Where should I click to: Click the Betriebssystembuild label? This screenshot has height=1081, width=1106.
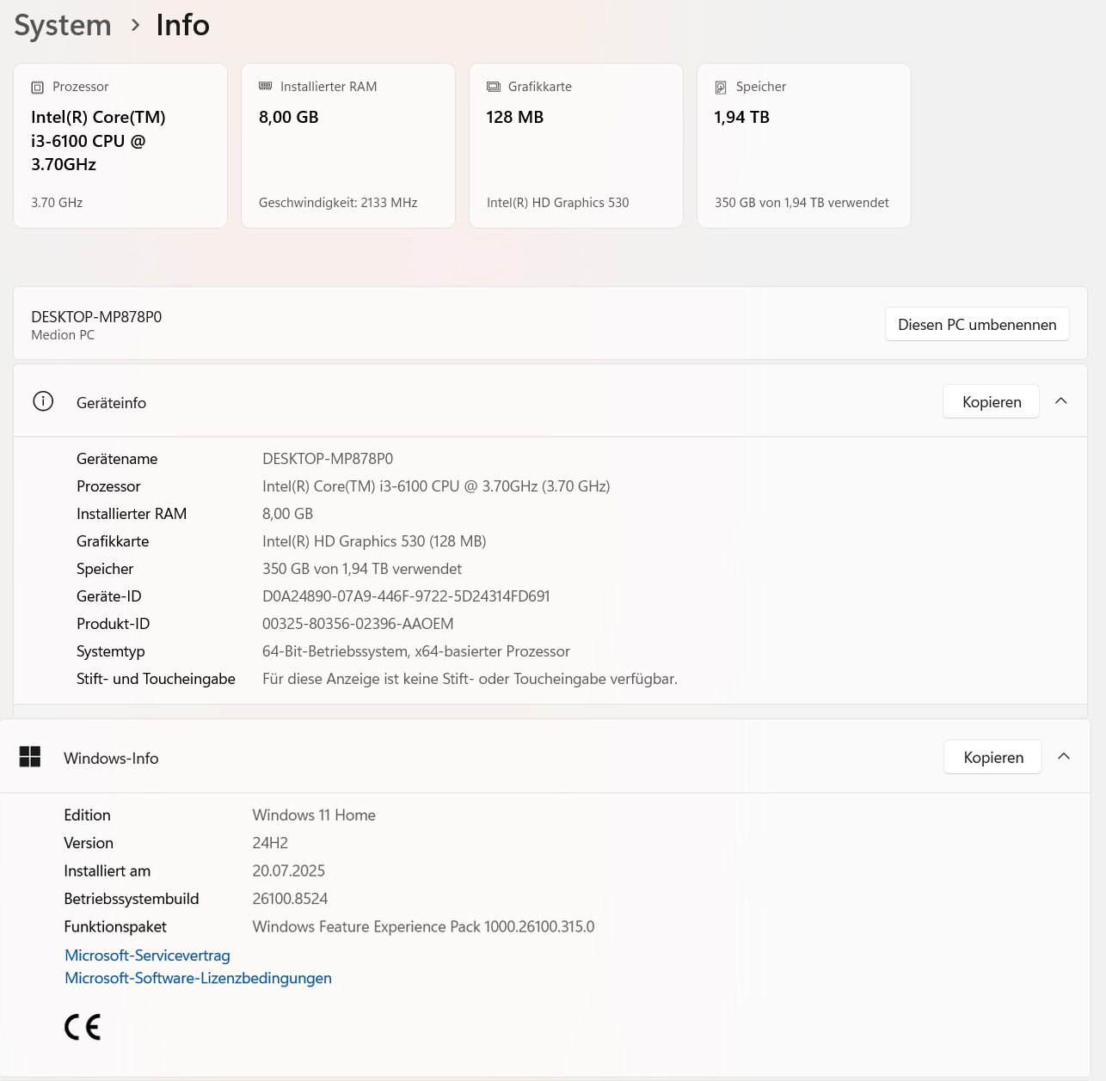pos(131,899)
